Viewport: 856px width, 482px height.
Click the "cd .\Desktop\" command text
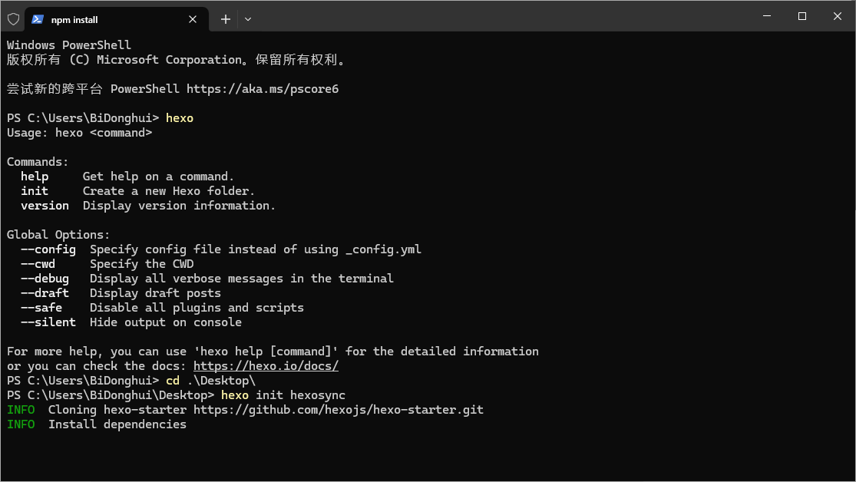click(210, 381)
